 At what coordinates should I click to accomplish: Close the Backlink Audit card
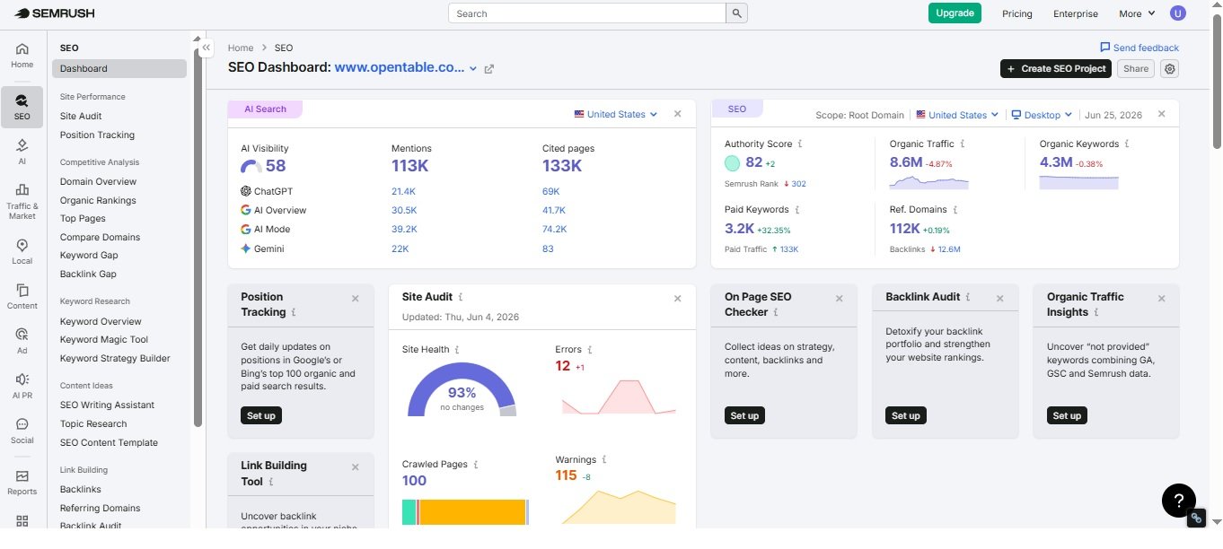coord(1000,298)
